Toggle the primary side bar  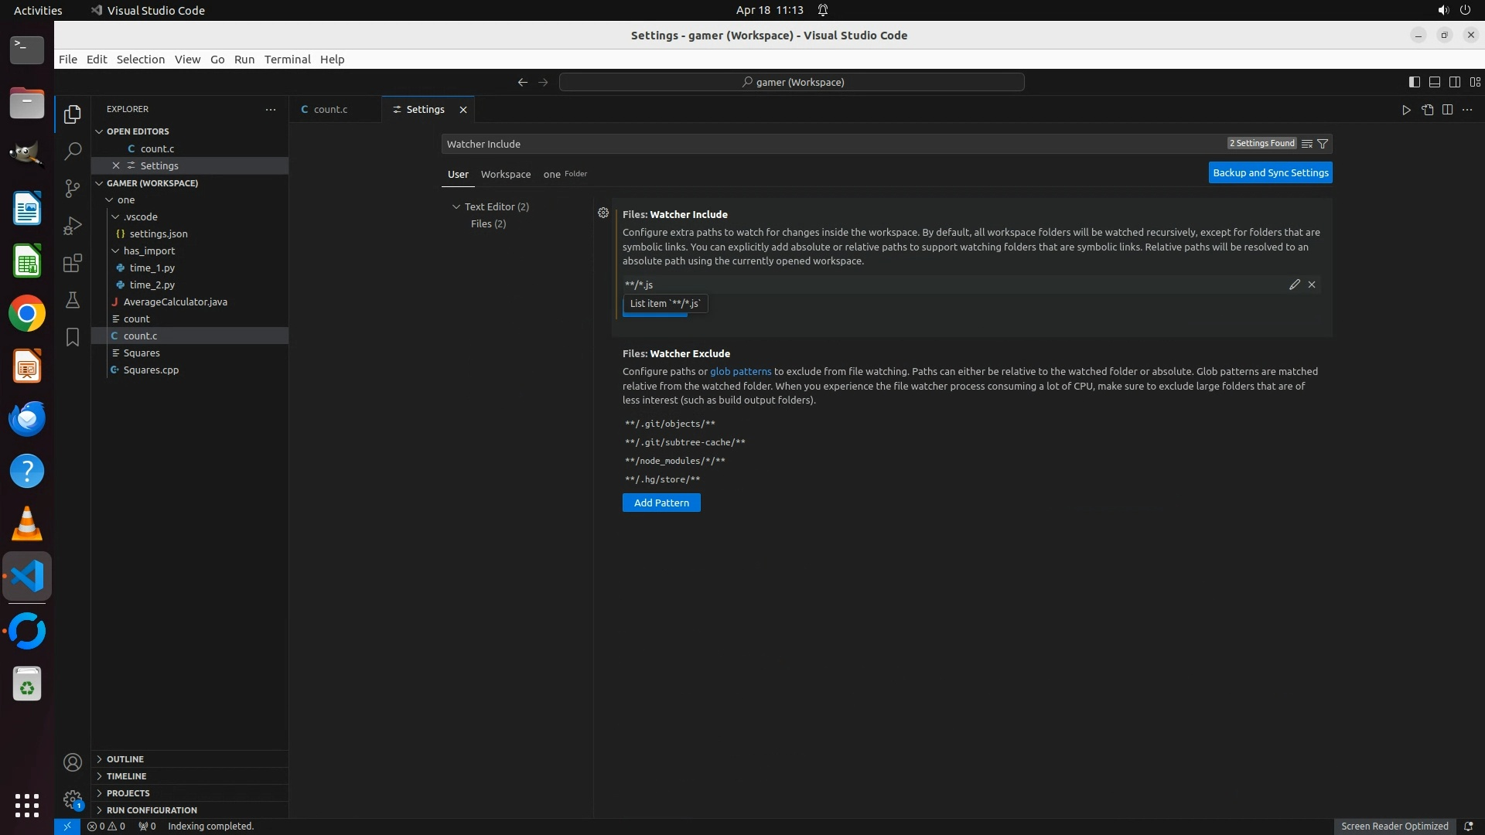(1414, 82)
